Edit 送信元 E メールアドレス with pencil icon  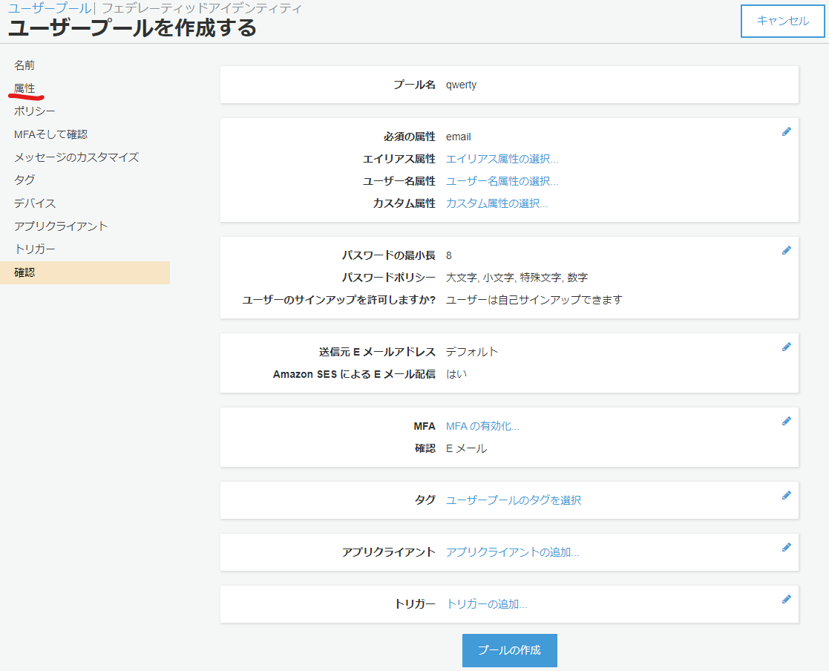pyautogui.click(x=787, y=347)
